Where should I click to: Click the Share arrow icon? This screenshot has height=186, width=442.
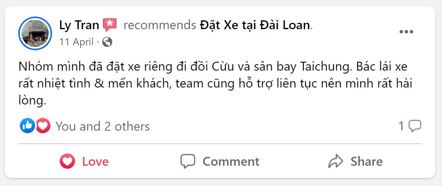coord(336,161)
